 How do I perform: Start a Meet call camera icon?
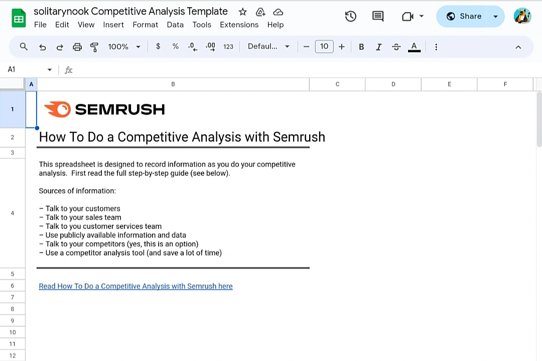pyautogui.click(x=408, y=16)
